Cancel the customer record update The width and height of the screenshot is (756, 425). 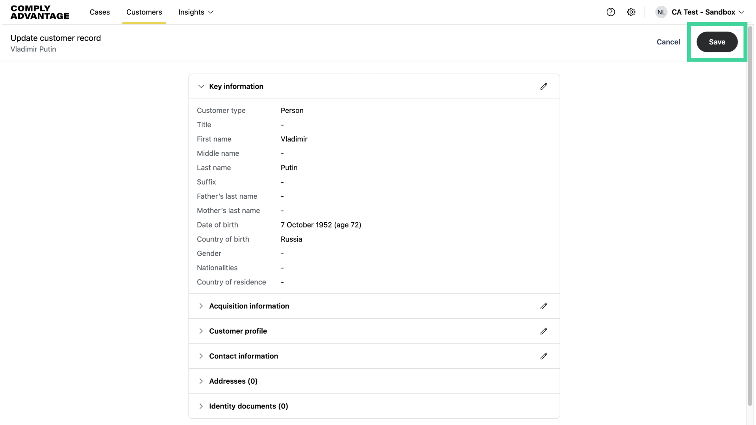pos(668,42)
